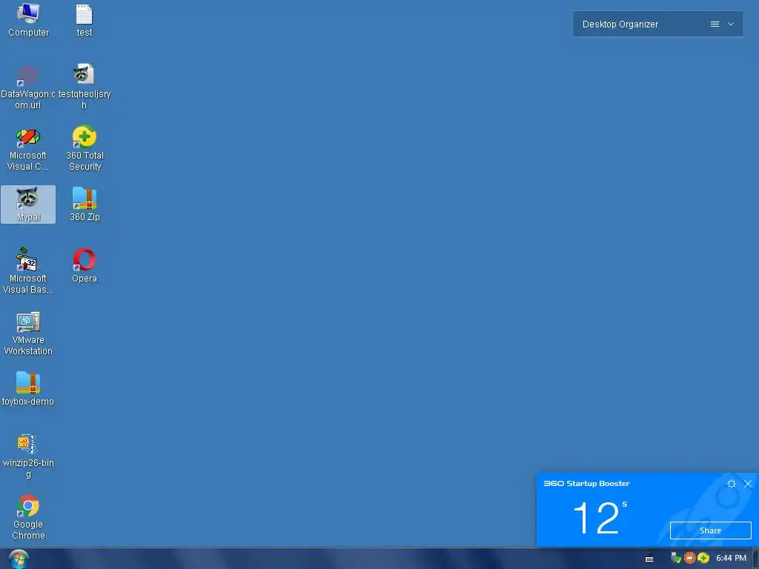This screenshot has width=759, height=569.
Task: Select the test text file icon
Action: pyautogui.click(x=84, y=20)
